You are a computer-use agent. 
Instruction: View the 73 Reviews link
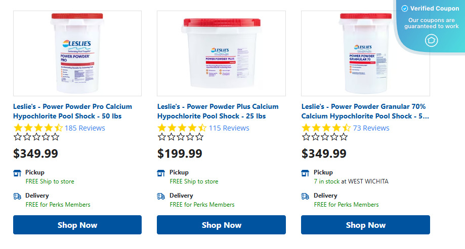click(371, 128)
